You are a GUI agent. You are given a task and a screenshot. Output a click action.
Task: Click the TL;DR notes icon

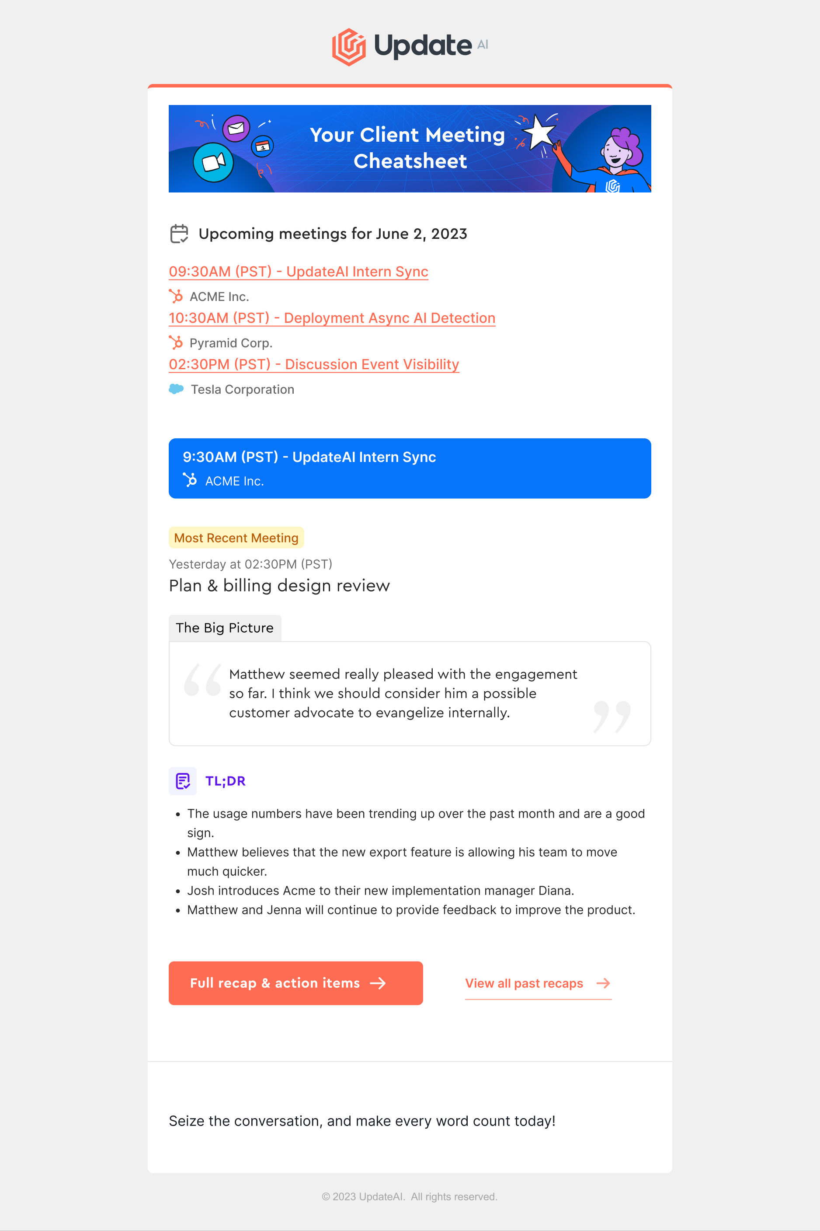coord(183,781)
